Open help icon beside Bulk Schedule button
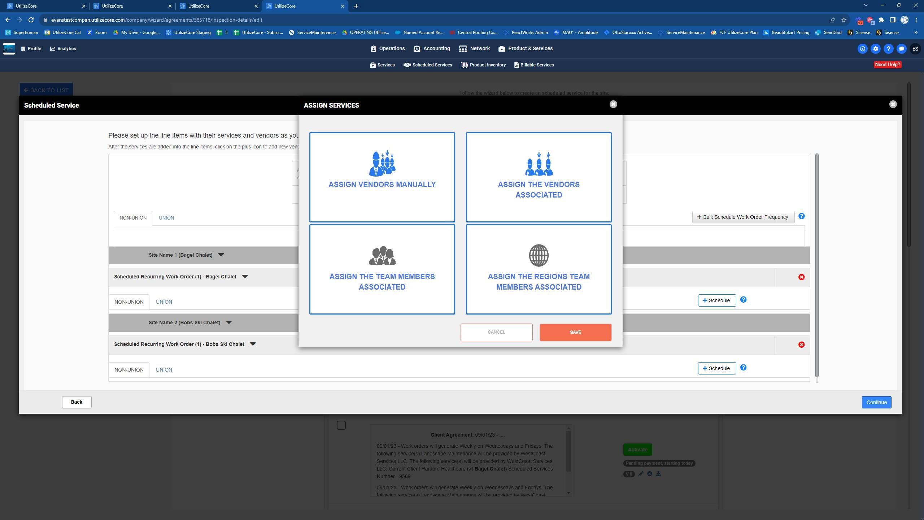 tap(801, 216)
